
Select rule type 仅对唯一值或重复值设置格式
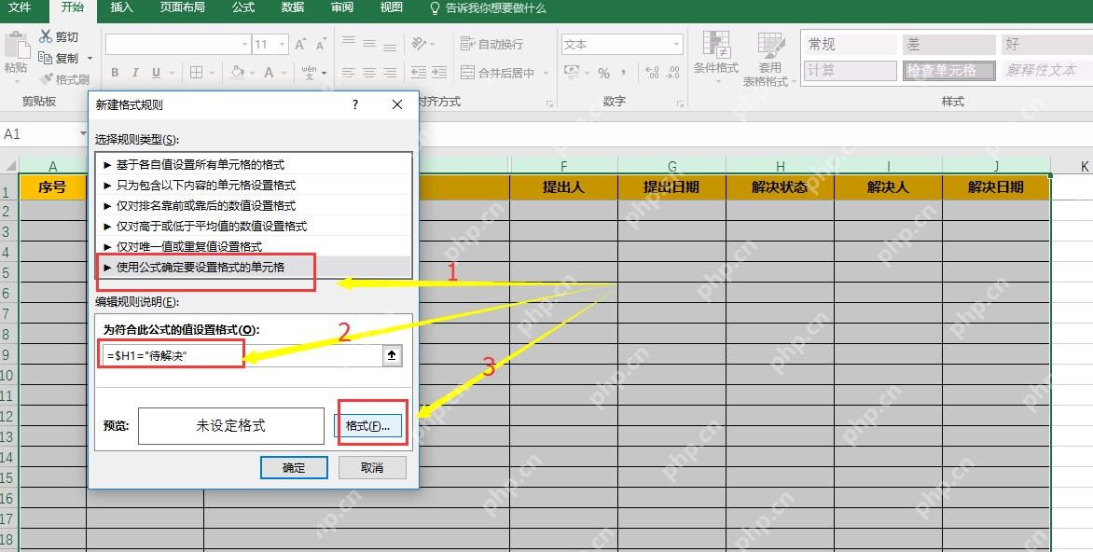click(x=254, y=247)
